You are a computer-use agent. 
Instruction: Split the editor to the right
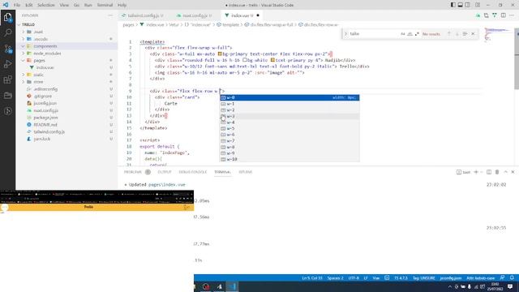pos(503,15)
